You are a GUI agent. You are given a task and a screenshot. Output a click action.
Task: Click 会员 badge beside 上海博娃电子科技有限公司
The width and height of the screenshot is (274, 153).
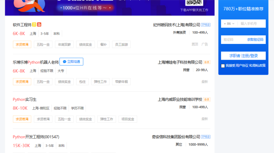[x=207, y=62]
